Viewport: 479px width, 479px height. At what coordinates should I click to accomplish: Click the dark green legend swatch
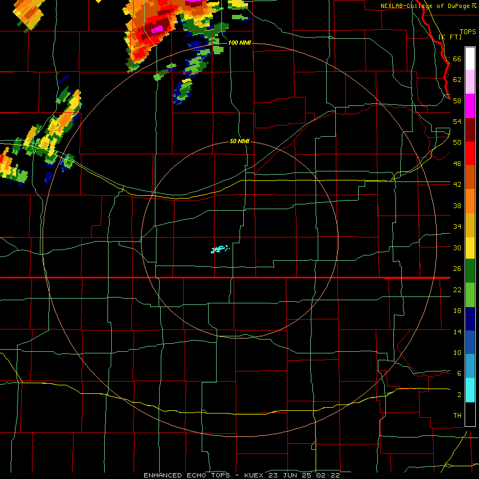coord(470,271)
